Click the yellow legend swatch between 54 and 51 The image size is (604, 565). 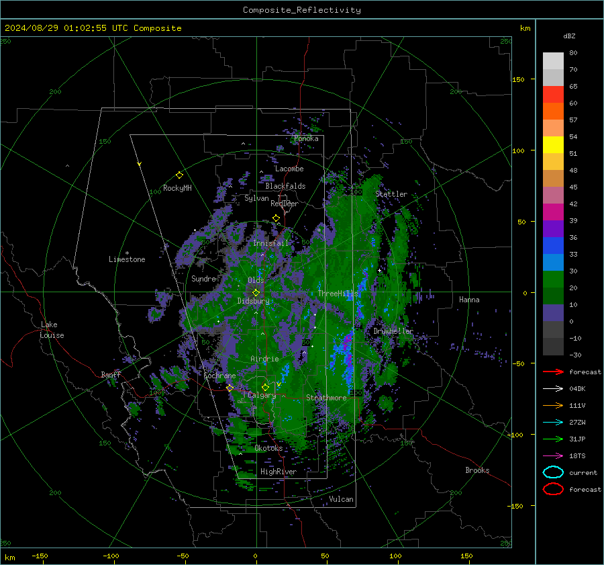click(553, 145)
